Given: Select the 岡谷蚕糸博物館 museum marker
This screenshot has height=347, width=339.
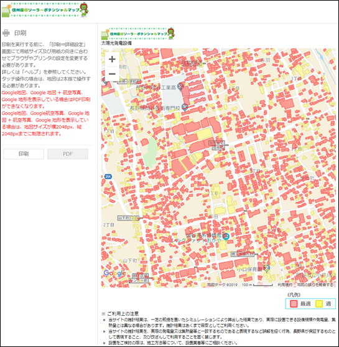Looking at the screenshot, I should tap(226, 236).
